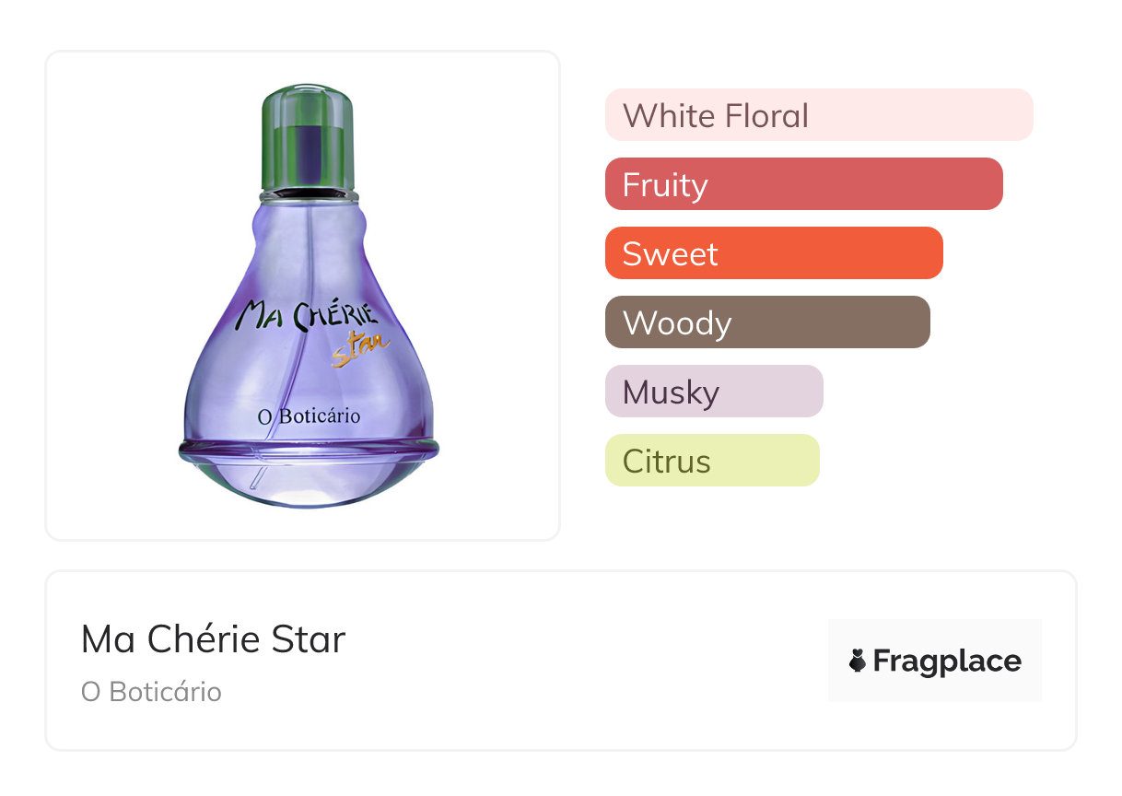The width and height of the screenshot is (1122, 796).
Task: Select the yellow-green Citrus accord bar
Action: pyautogui.click(x=712, y=461)
